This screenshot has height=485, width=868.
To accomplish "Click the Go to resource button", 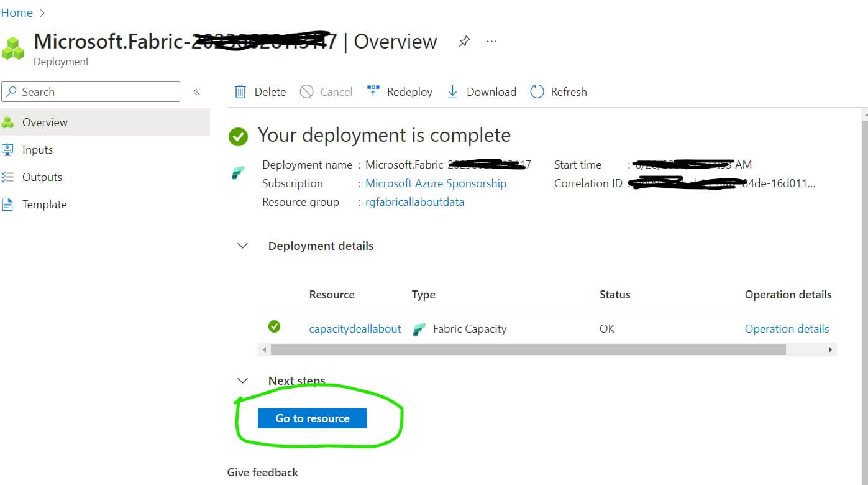I will pyautogui.click(x=312, y=418).
